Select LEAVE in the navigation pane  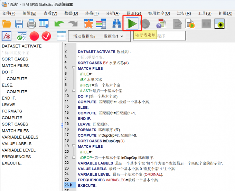tap(8, 105)
